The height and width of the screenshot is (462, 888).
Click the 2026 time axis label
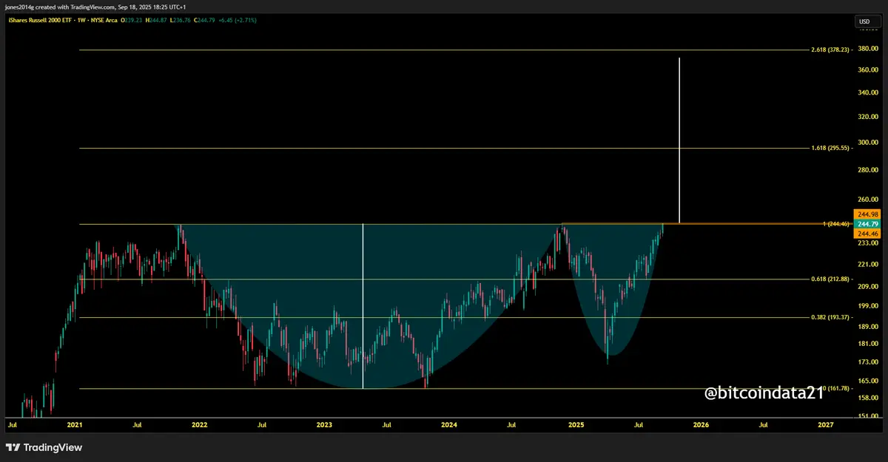pos(701,425)
